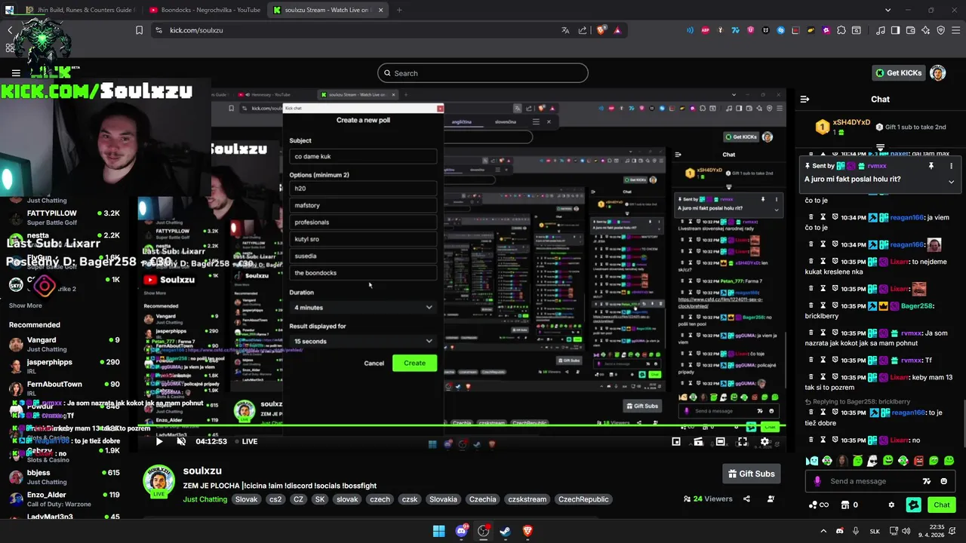Bookmark this page in Brave
966x543 pixels.
click(x=139, y=30)
